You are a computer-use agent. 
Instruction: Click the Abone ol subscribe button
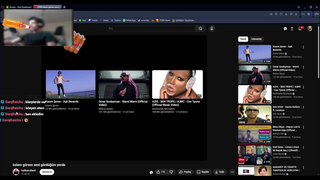coord(47,172)
